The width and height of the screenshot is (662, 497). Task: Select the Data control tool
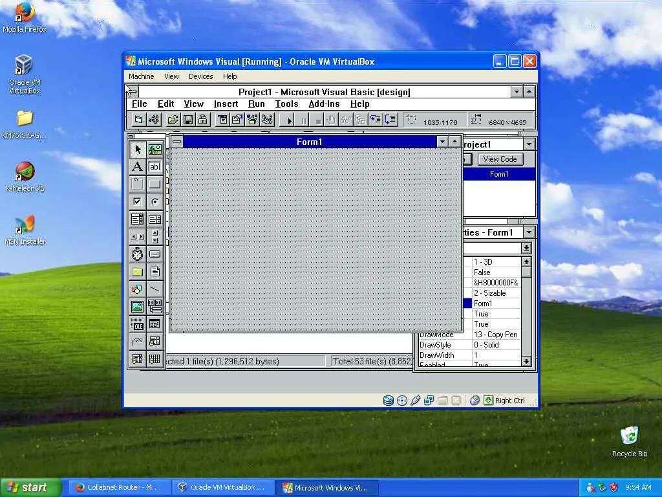pos(155,306)
